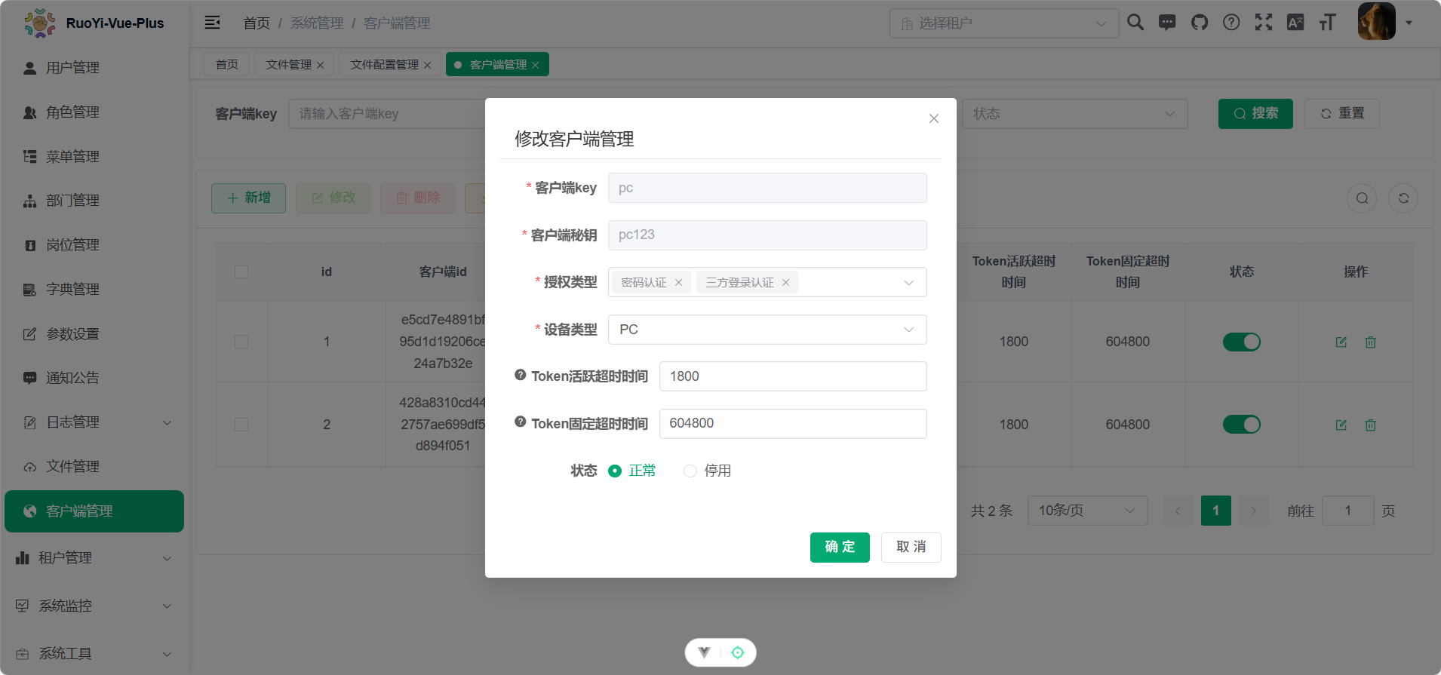This screenshot has height=675, width=1441.
Task: Click the collapse sidebar hamburger icon
Action: [213, 23]
